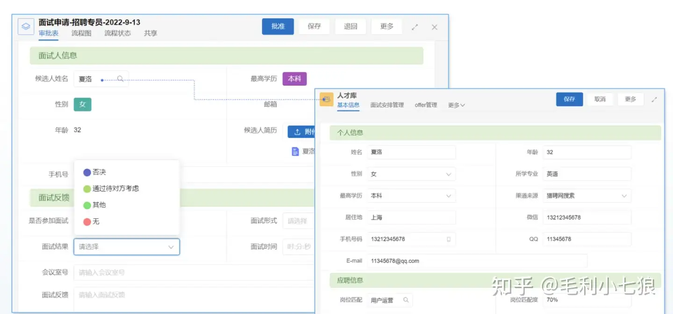The image size is (673, 314).
Task: Click the document file icon beside 夏洛 resume
Action: [295, 151]
